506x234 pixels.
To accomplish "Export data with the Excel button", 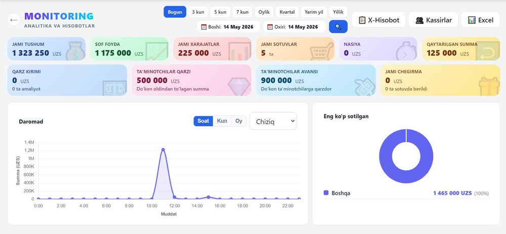I will point(481,20).
